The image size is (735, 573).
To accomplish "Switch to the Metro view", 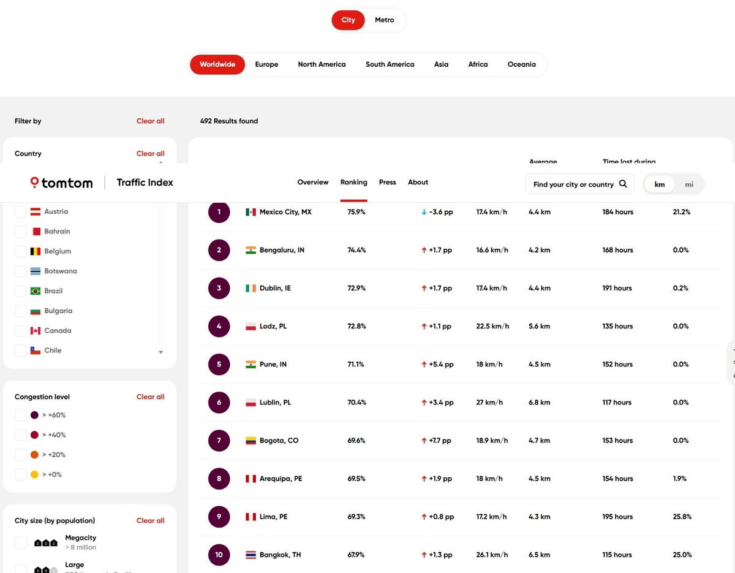I will tap(384, 20).
